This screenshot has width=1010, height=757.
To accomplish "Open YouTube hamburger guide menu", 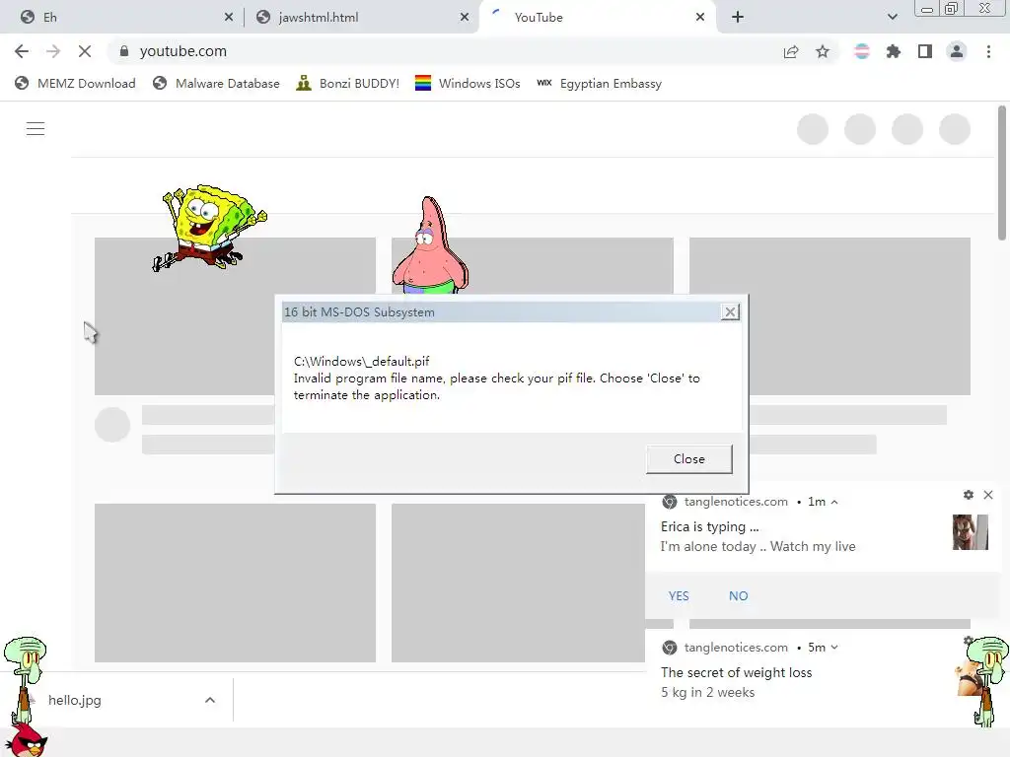I will [x=36, y=129].
